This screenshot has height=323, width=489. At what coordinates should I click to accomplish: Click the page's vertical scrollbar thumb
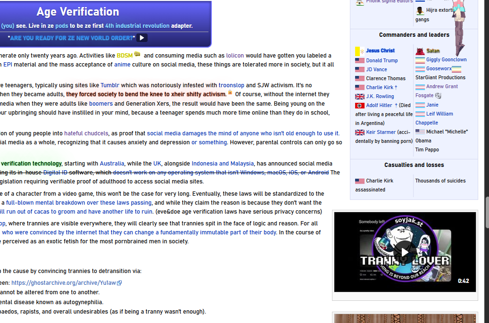click(x=487, y=213)
